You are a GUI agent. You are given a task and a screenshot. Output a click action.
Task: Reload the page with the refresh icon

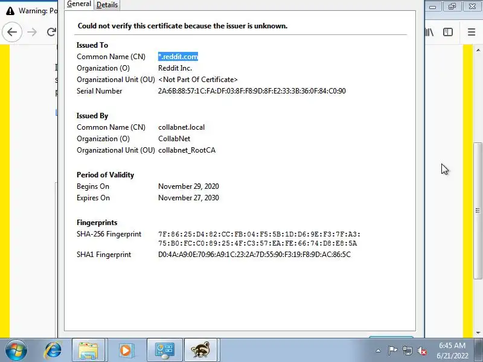[51, 32]
